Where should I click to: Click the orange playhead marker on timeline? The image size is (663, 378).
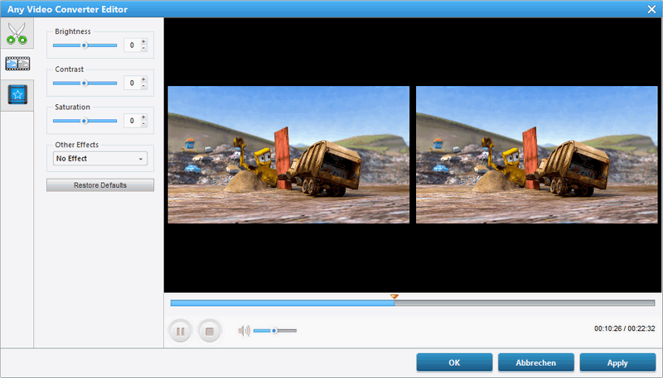click(x=394, y=297)
